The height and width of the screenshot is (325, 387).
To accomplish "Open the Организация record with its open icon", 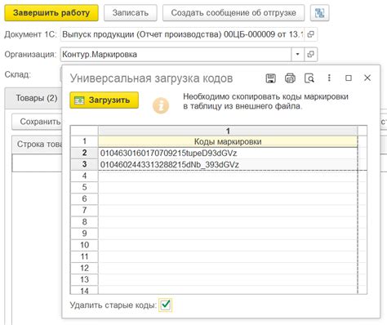I will [310, 55].
